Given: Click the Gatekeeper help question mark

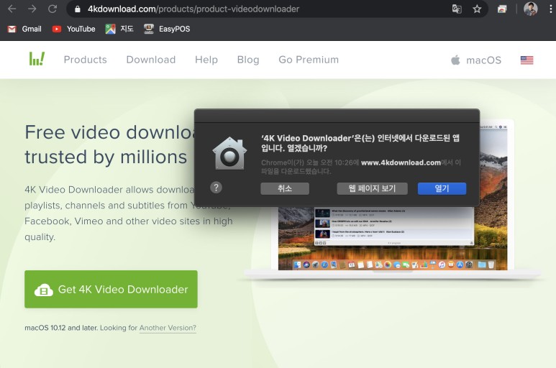Looking at the screenshot, I should coord(216,188).
